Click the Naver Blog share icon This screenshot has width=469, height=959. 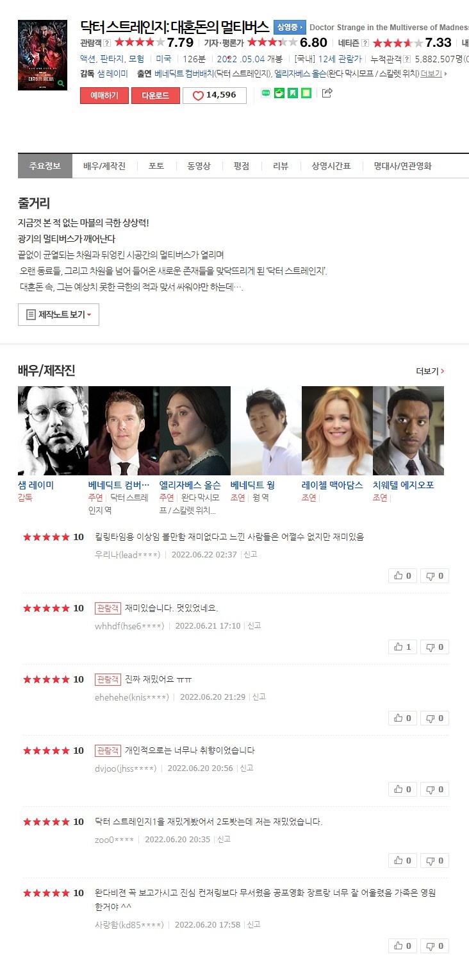(x=266, y=94)
